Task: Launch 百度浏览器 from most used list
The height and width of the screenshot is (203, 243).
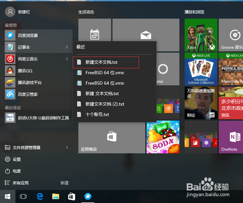Action: coord(38,35)
